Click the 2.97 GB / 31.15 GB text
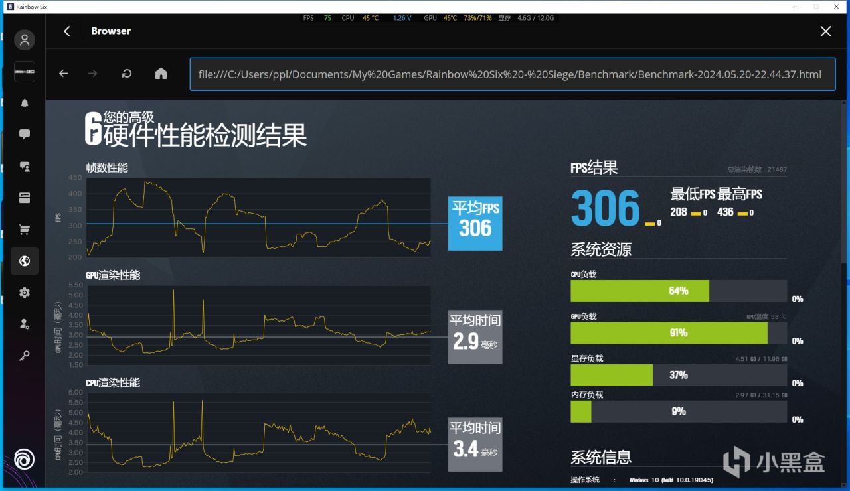 pyautogui.click(x=761, y=395)
